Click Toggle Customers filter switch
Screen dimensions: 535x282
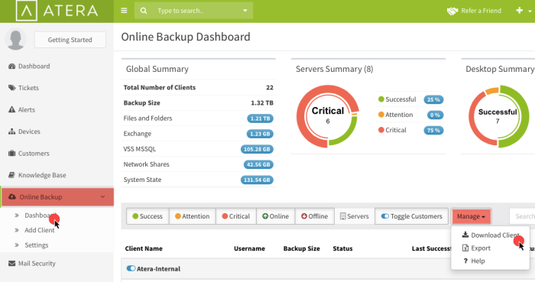point(411,216)
